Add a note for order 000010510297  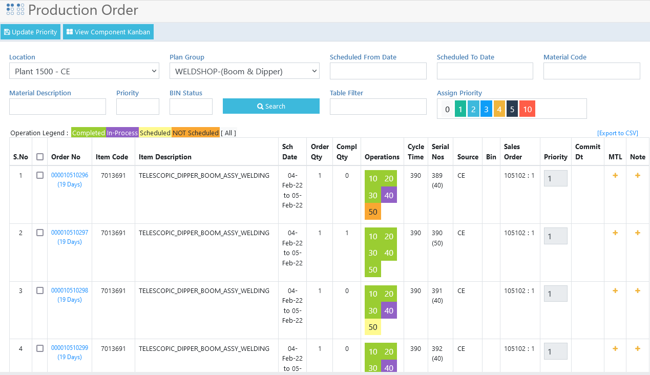click(x=638, y=233)
